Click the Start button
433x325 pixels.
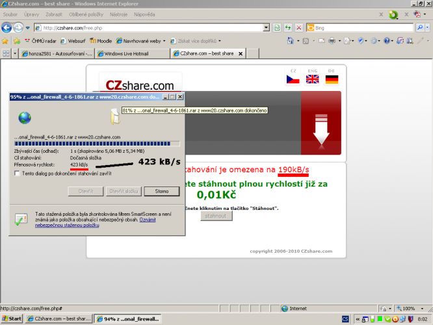(12, 318)
